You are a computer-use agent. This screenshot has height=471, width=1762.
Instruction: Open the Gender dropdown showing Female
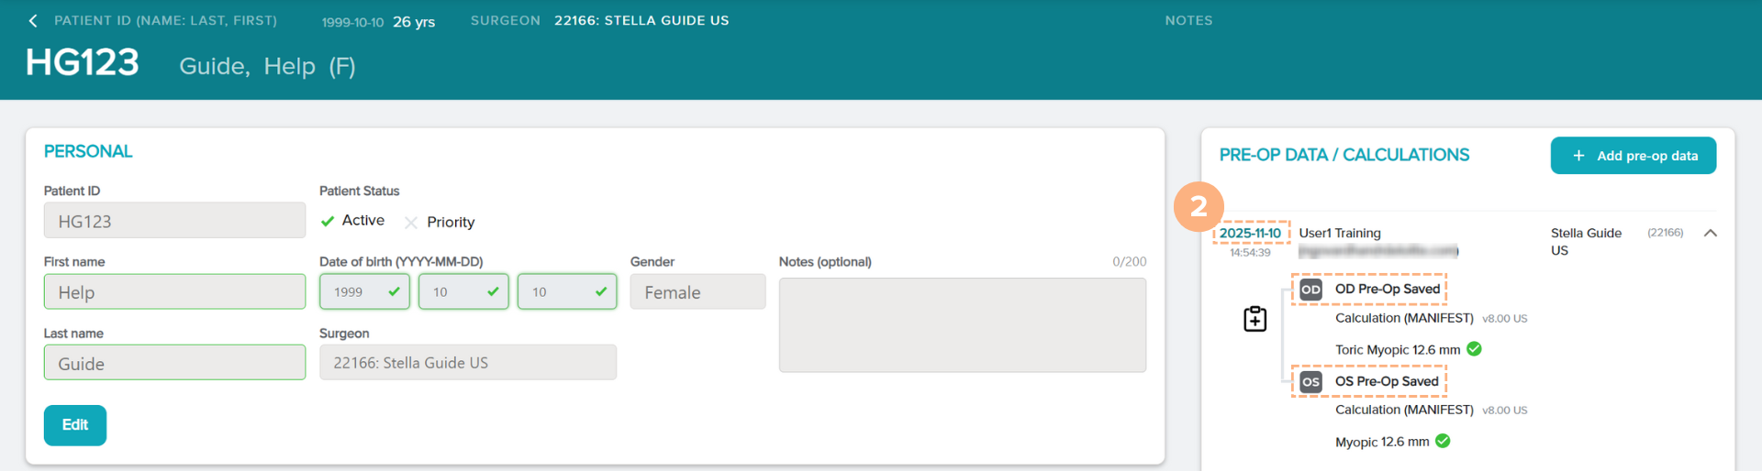pyautogui.click(x=697, y=292)
